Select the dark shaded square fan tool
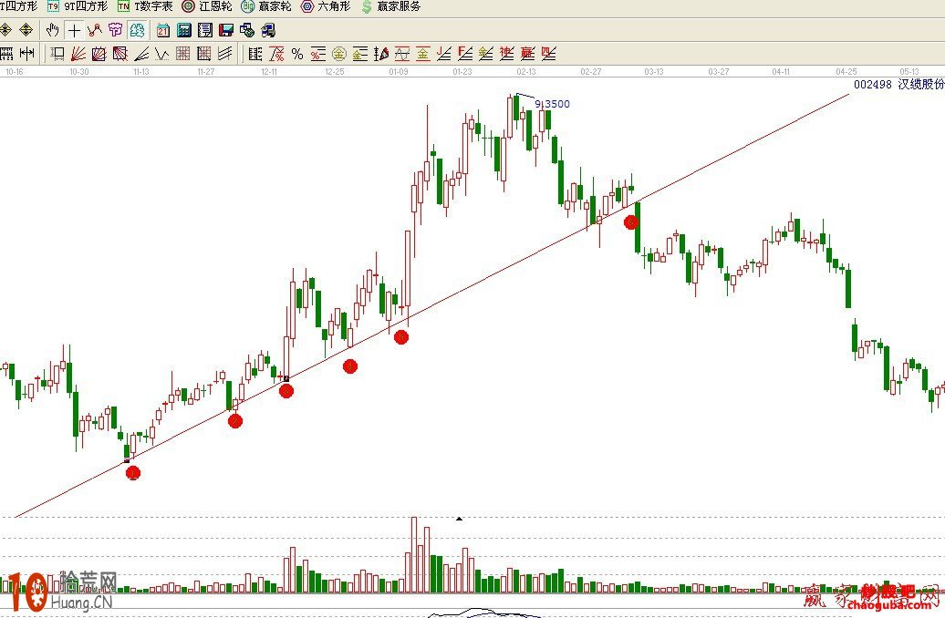The height and width of the screenshot is (618, 945). click(x=119, y=54)
